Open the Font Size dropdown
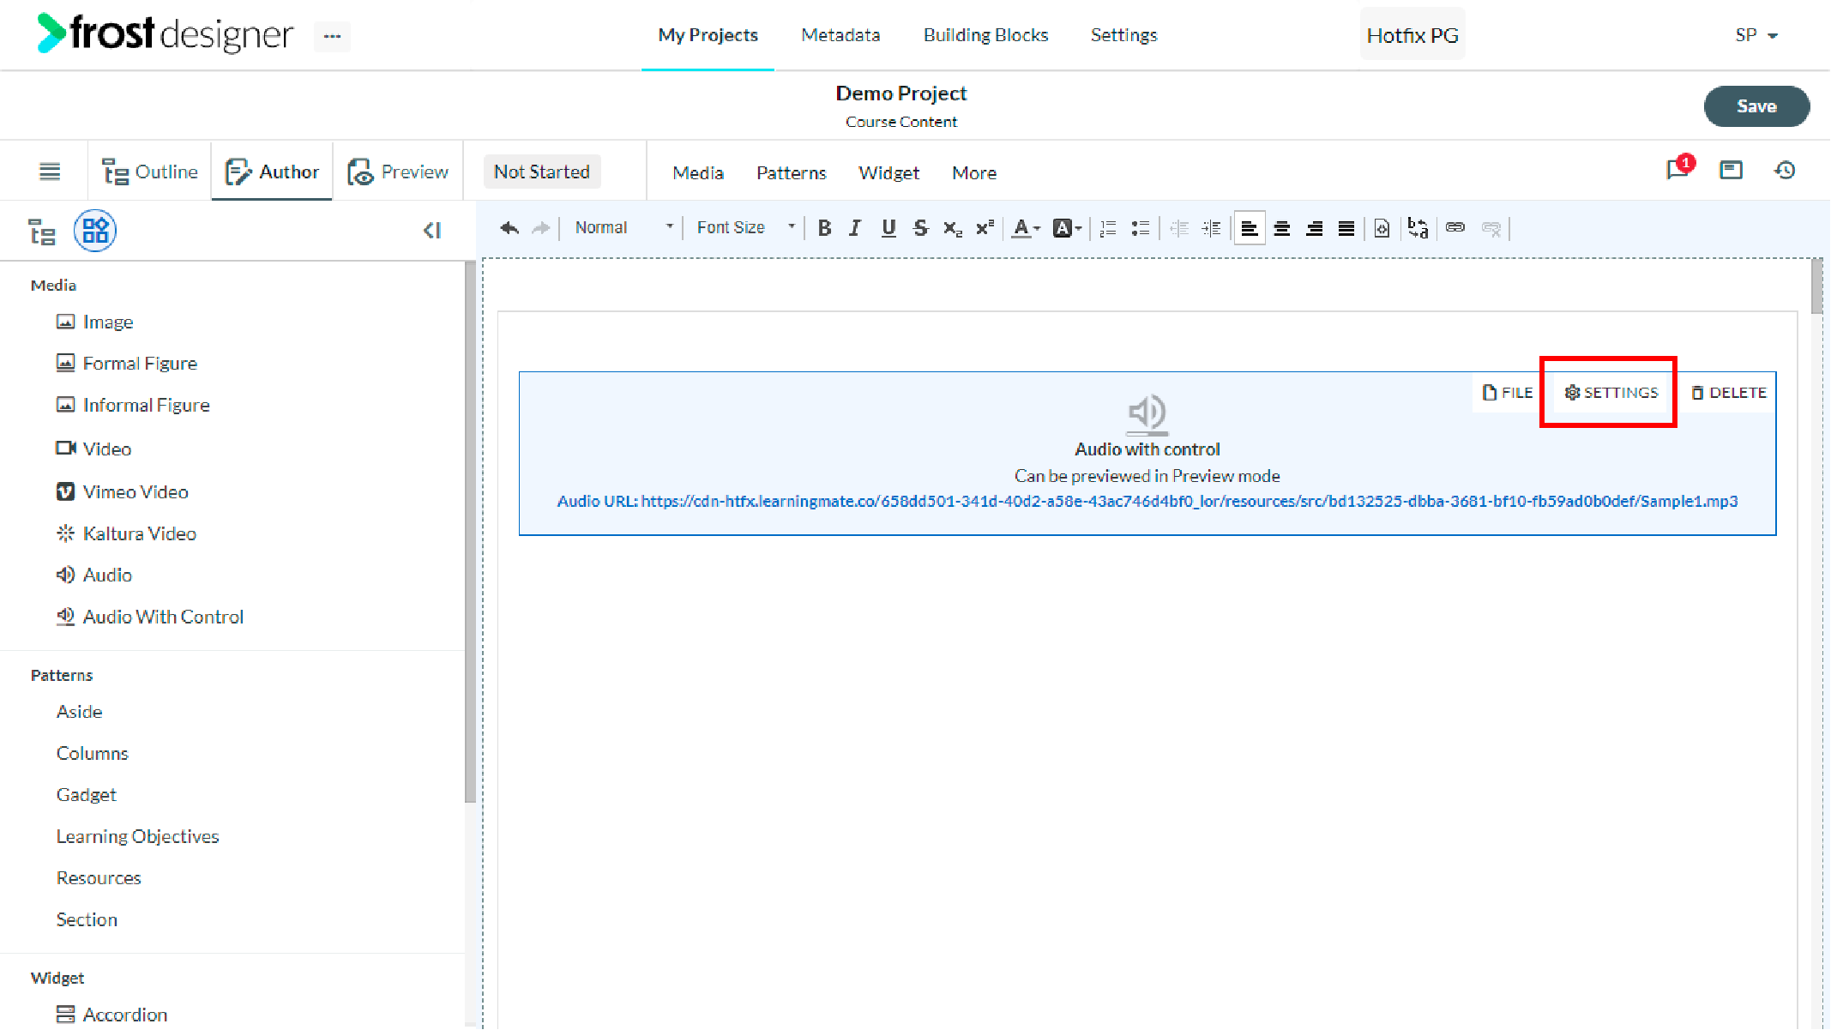 click(x=745, y=227)
